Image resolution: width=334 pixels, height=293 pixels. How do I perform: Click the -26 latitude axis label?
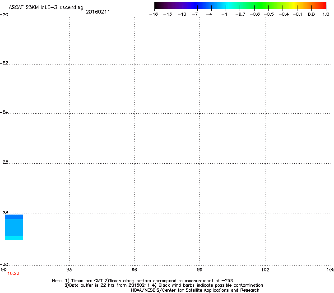pyautogui.click(x=4, y=162)
